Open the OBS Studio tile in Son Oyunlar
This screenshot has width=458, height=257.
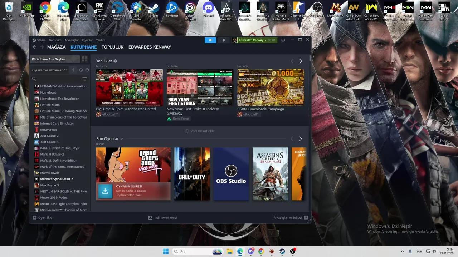(x=231, y=174)
